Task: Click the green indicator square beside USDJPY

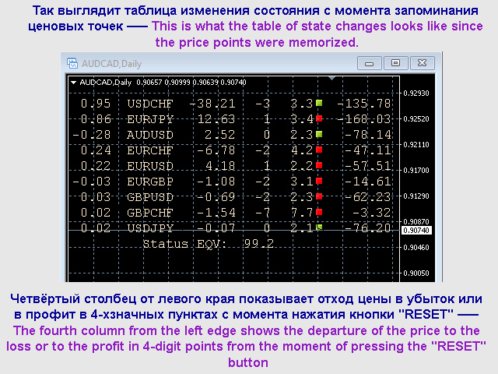Action: (318, 228)
